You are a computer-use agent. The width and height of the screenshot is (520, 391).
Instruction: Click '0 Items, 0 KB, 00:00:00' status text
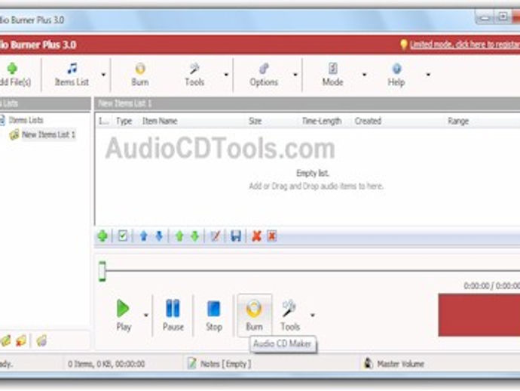(106, 364)
